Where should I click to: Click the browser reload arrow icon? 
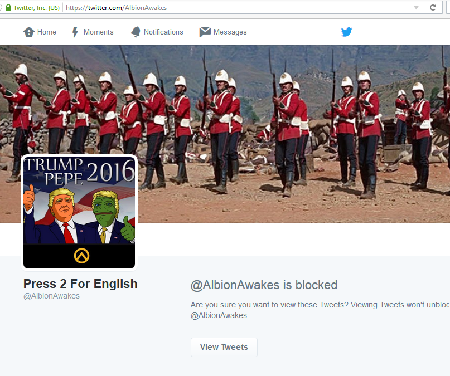433,7
